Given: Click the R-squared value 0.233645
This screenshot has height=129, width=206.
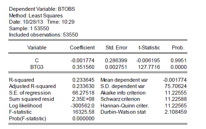Looking at the screenshot, I should tap(83, 80).
